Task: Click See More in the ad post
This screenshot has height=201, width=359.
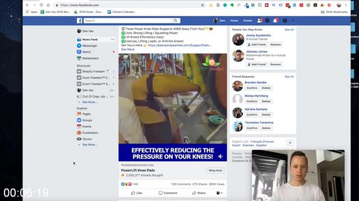Action: point(128,50)
